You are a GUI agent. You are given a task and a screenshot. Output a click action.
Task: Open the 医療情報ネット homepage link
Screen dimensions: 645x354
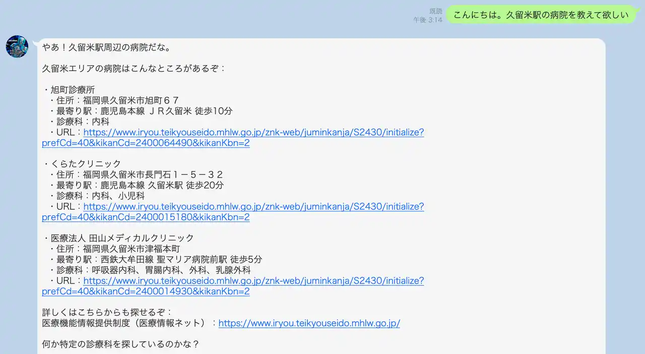pos(309,324)
